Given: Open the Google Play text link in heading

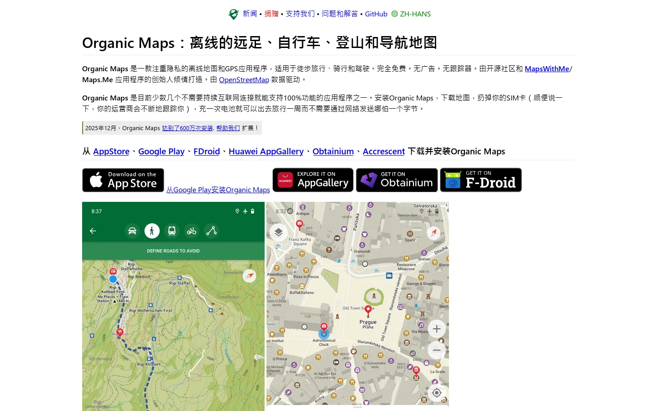Looking at the screenshot, I should tap(162, 151).
